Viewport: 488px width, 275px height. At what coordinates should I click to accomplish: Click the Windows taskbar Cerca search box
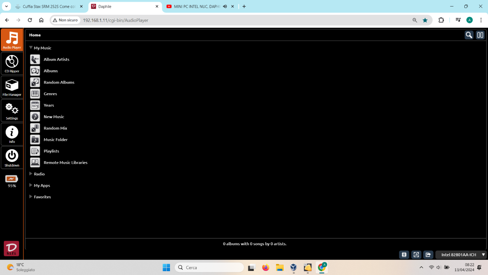[x=209, y=267]
